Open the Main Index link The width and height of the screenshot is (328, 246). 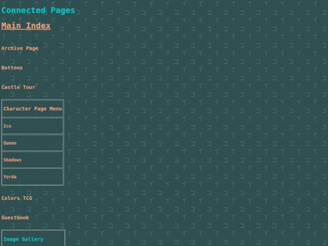pyautogui.click(x=26, y=26)
